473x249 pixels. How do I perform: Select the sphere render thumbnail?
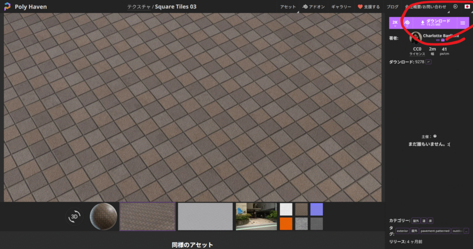pyautogui.click(x=103, y=216)
